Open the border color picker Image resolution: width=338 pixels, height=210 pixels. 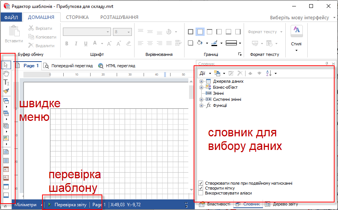pos(214,43)
